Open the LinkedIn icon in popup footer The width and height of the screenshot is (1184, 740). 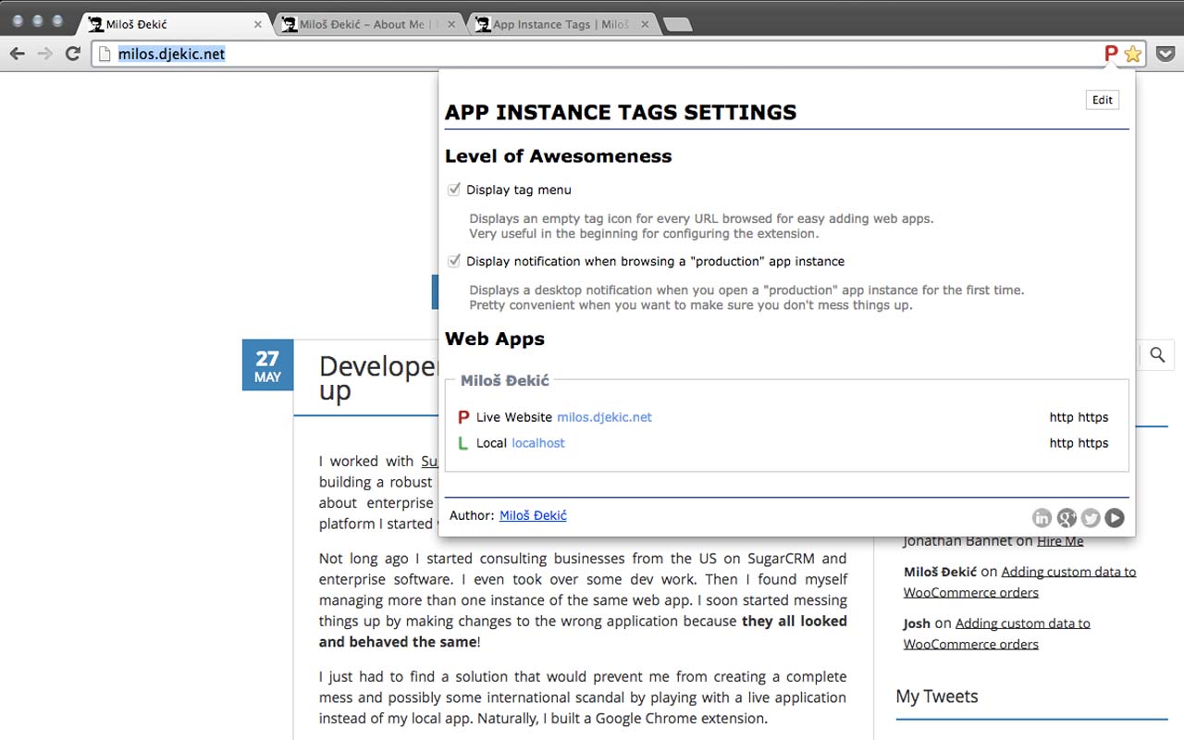(1042, 518)
